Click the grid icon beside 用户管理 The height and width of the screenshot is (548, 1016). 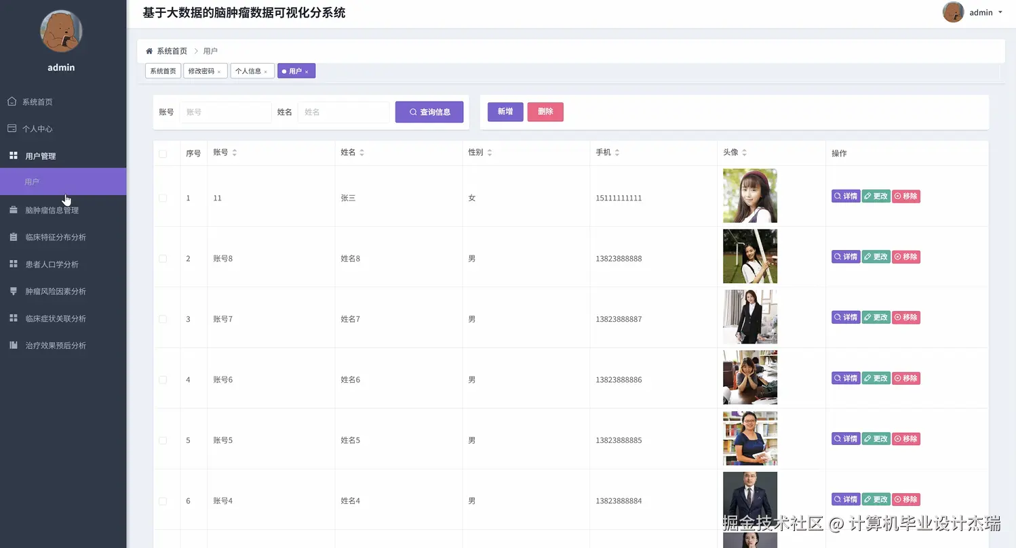(x=14, y=156)
